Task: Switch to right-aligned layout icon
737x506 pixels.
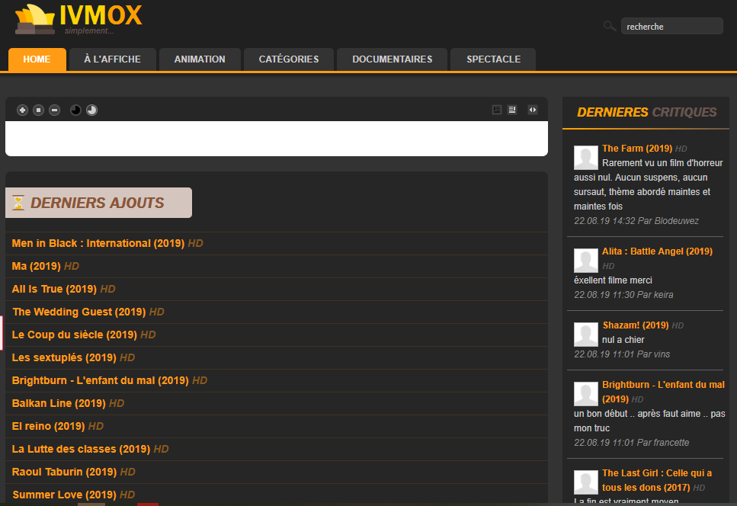Action: click(512, 110)
